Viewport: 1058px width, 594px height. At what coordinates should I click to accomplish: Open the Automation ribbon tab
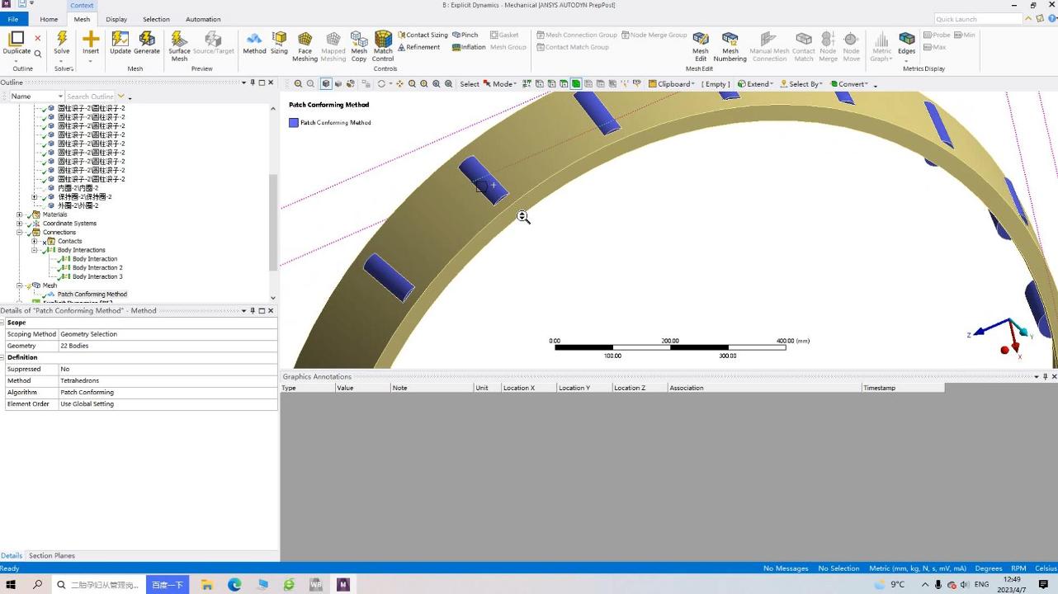(203, 19)
